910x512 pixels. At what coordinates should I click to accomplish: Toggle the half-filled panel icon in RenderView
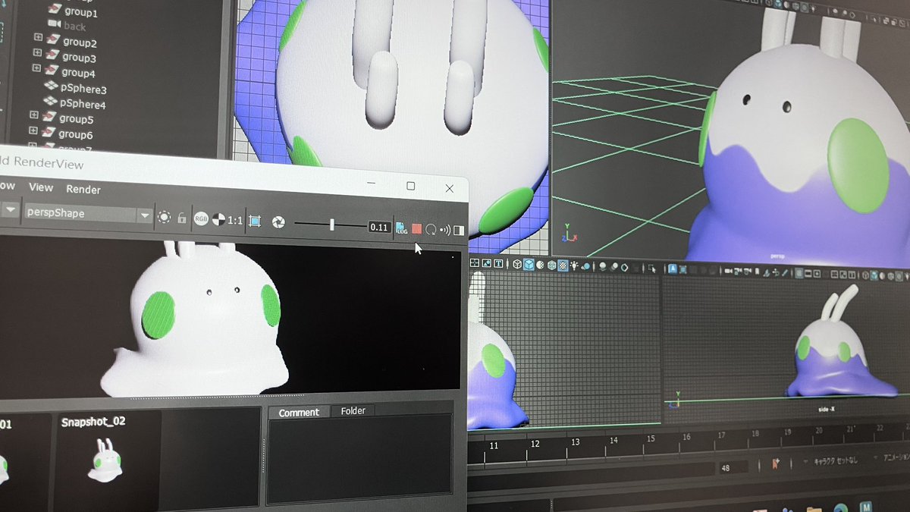[459, 231]
